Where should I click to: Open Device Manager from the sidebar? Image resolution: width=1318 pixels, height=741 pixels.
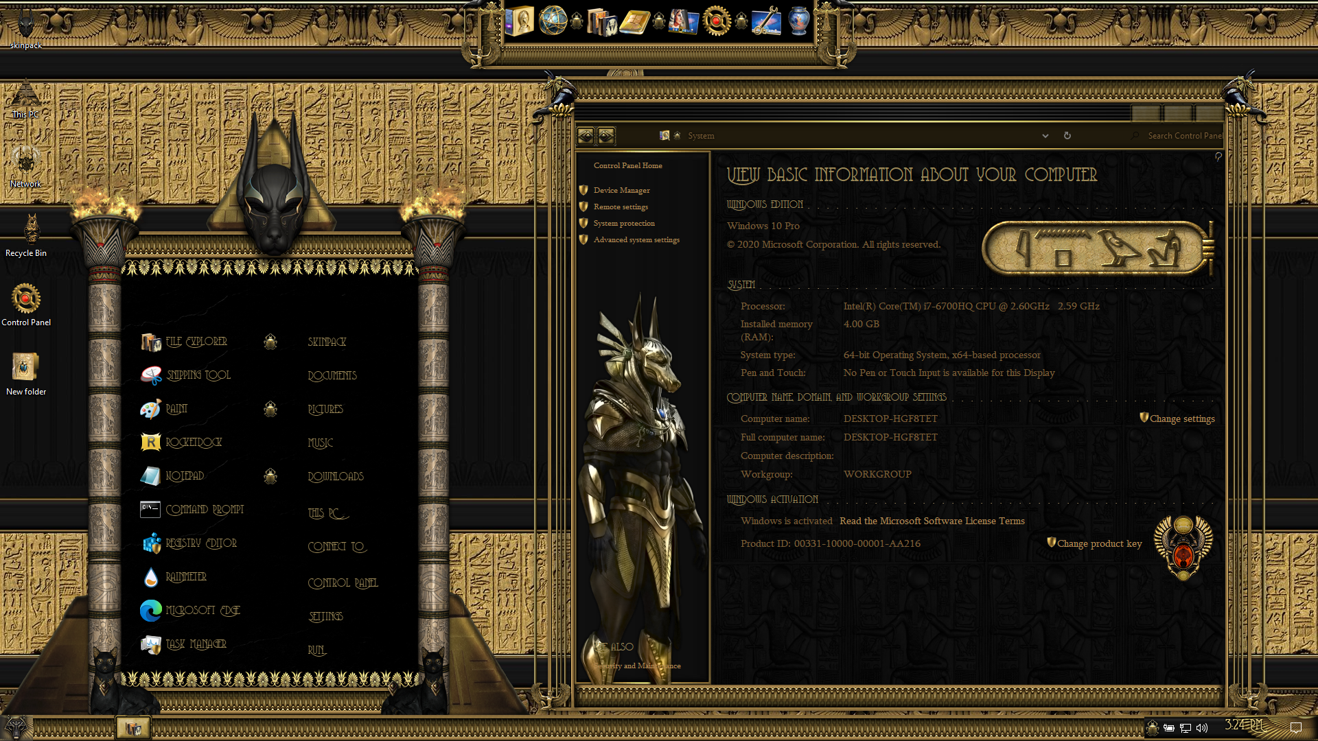pyautogui.click(x=621, y=190)
